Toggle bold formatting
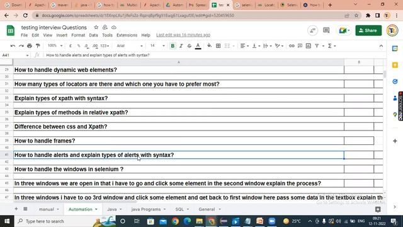403x227 pixels. pyautogui.click(x=173, y=46)
